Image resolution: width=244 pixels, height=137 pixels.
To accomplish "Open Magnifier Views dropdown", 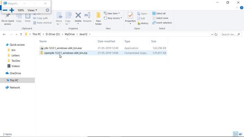I will pos(32,10).
